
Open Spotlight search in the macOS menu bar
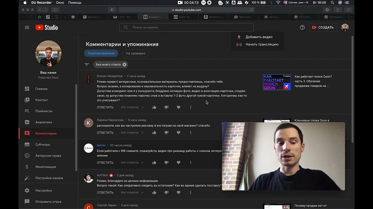pos(332,3)
